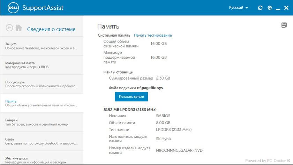Click the Powered by PC-Doctor text
293x165 pixels.
coord(268,160)
